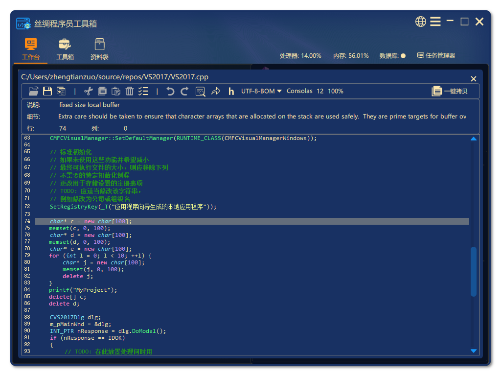Open the 任务管理器 from the status bar
This screenshot has width=501, height=376.
(x=436, y=55)
